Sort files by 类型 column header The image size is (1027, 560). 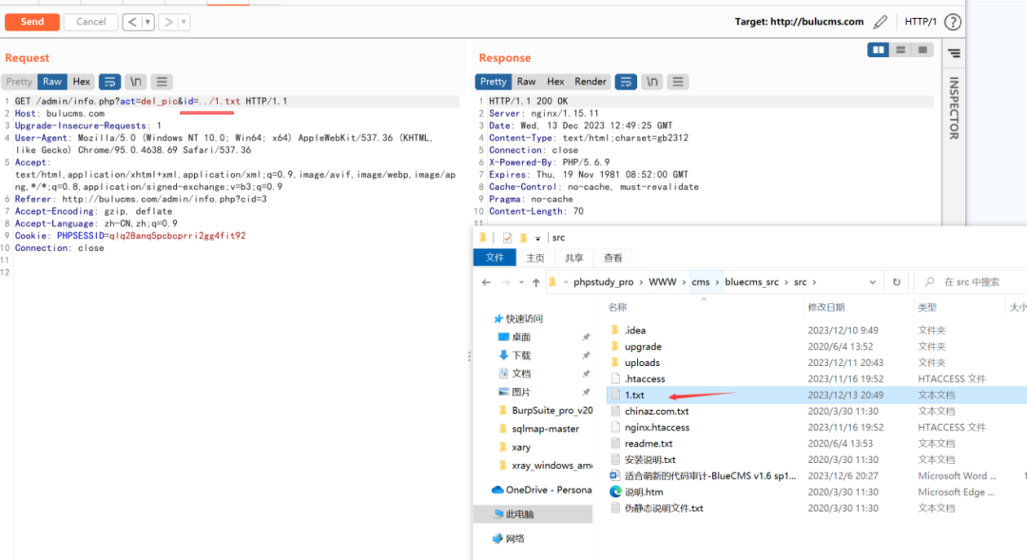(927, 306)
